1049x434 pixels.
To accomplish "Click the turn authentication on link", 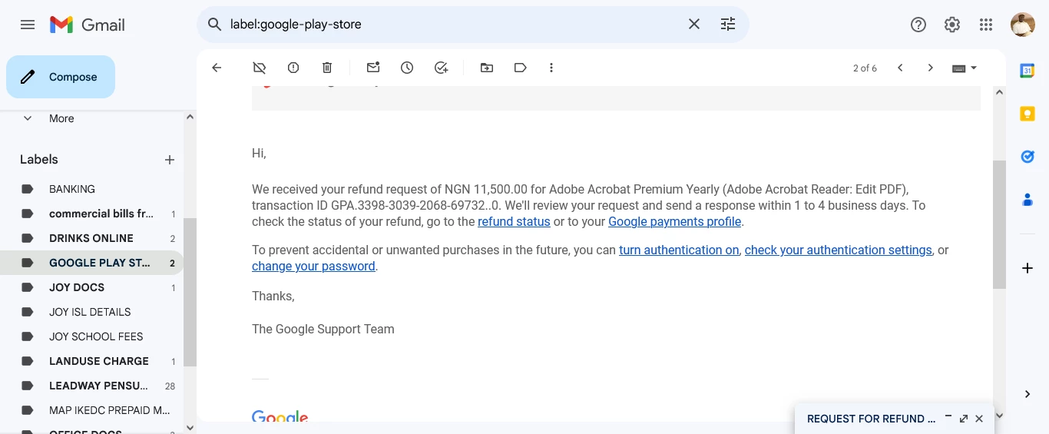I will [679, 250].
